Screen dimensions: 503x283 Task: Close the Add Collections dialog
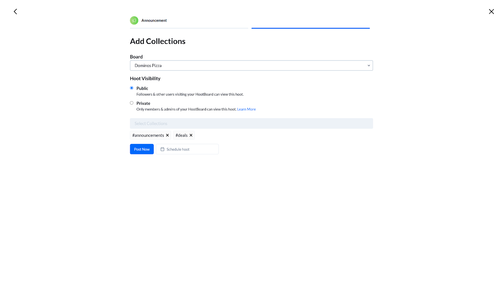(491, 12)
